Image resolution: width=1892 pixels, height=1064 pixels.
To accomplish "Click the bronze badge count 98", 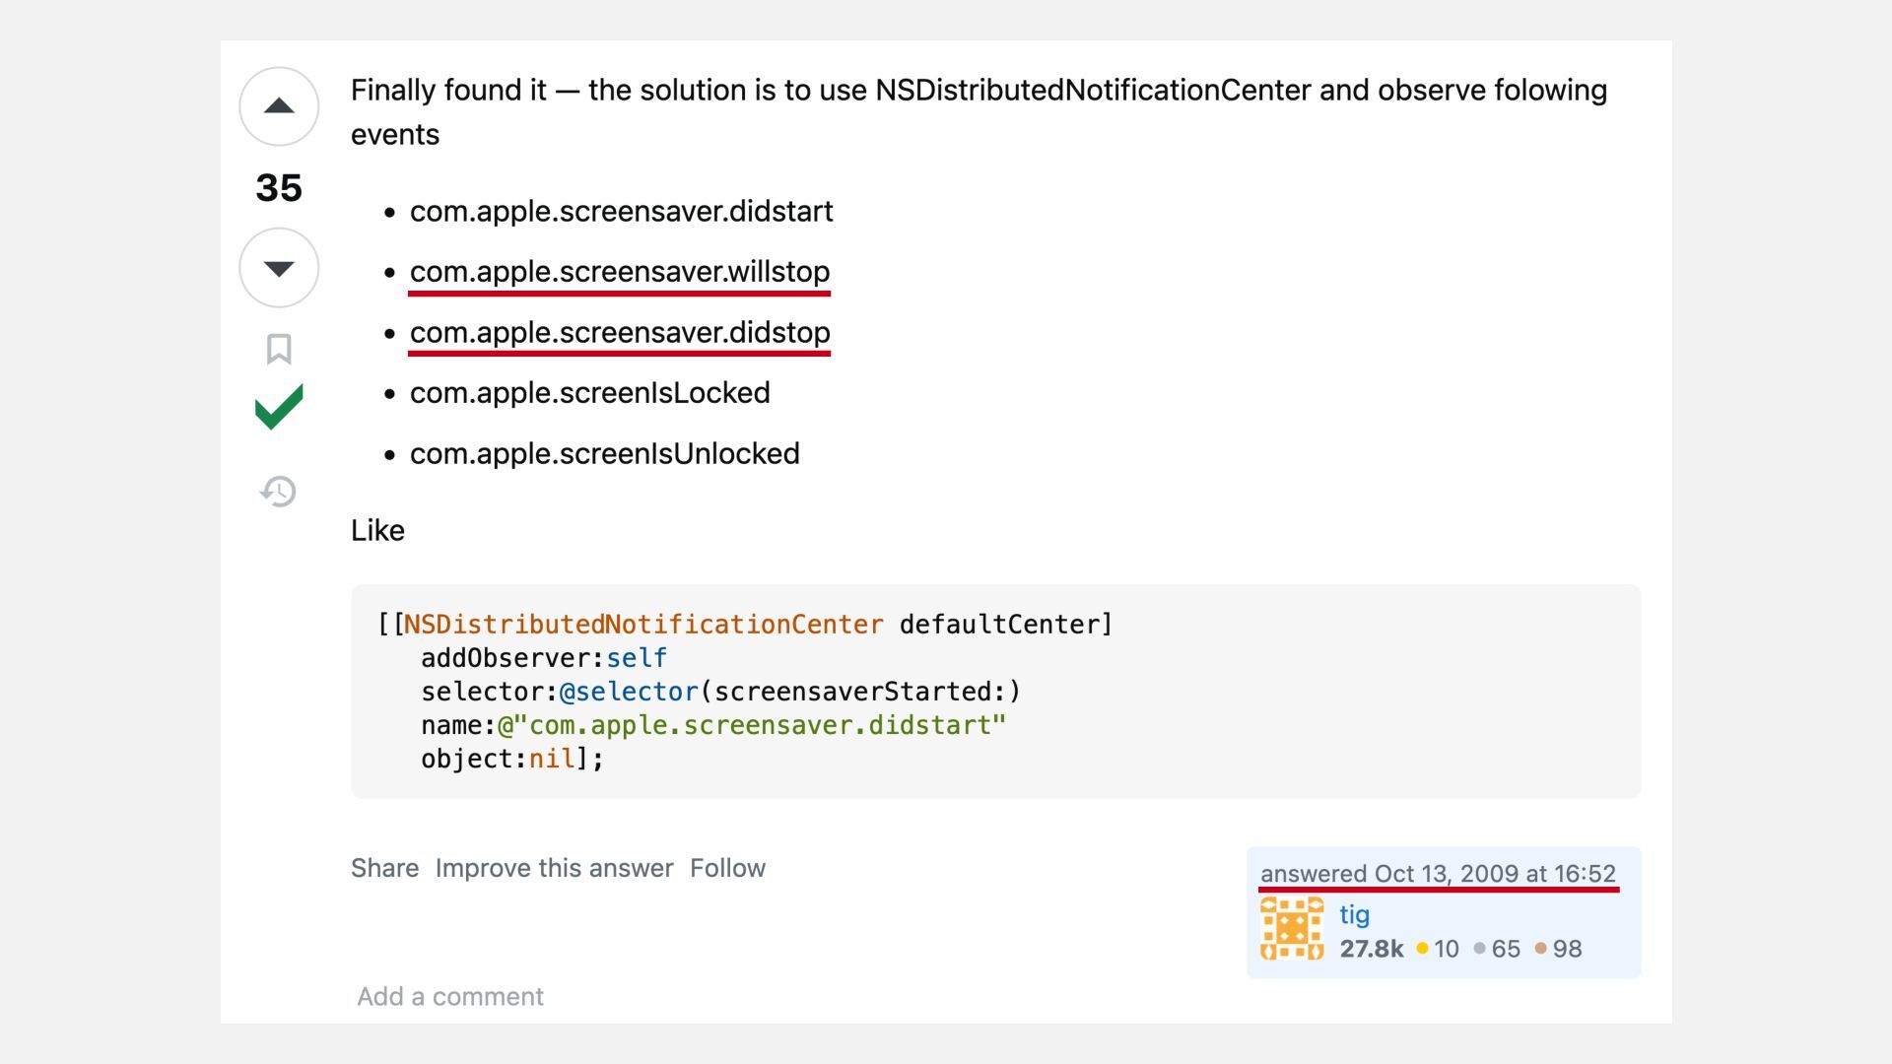I will (x=1567, y=949).
